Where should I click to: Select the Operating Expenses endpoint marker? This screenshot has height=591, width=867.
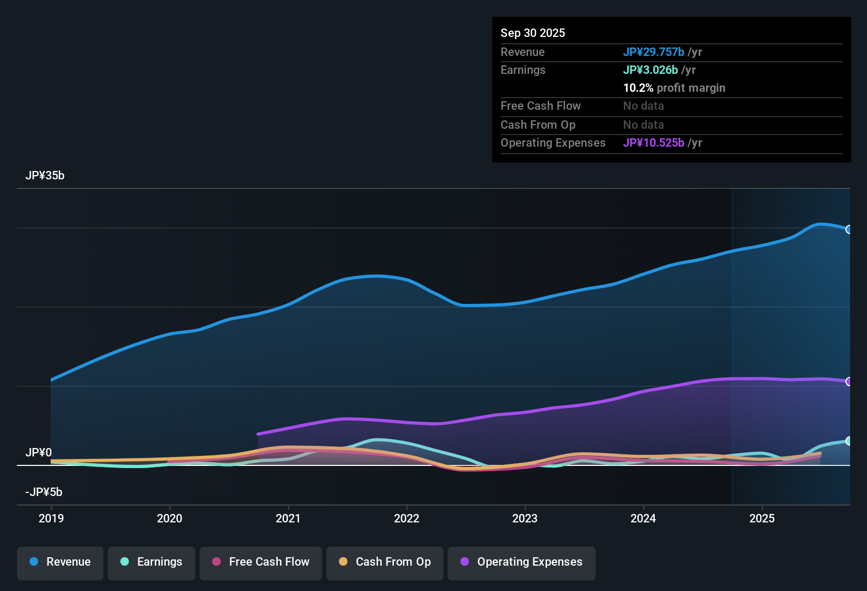[849, 382]
